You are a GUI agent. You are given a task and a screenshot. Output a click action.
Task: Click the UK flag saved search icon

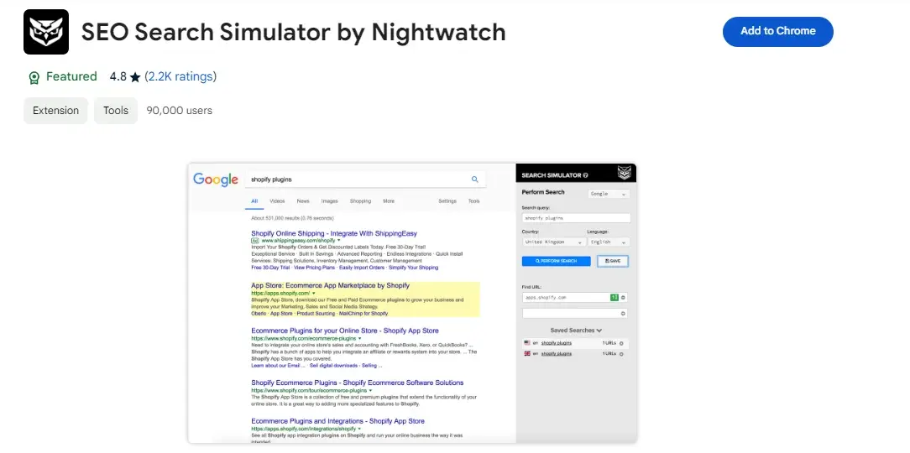coord(527,353)
